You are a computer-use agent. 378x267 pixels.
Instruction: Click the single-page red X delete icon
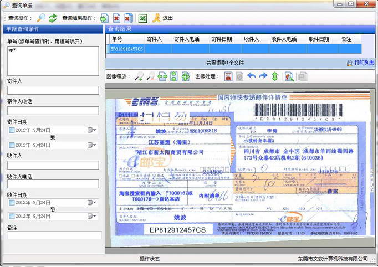tap(116, 18)
